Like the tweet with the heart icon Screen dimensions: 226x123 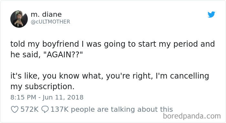coord(15,109)
